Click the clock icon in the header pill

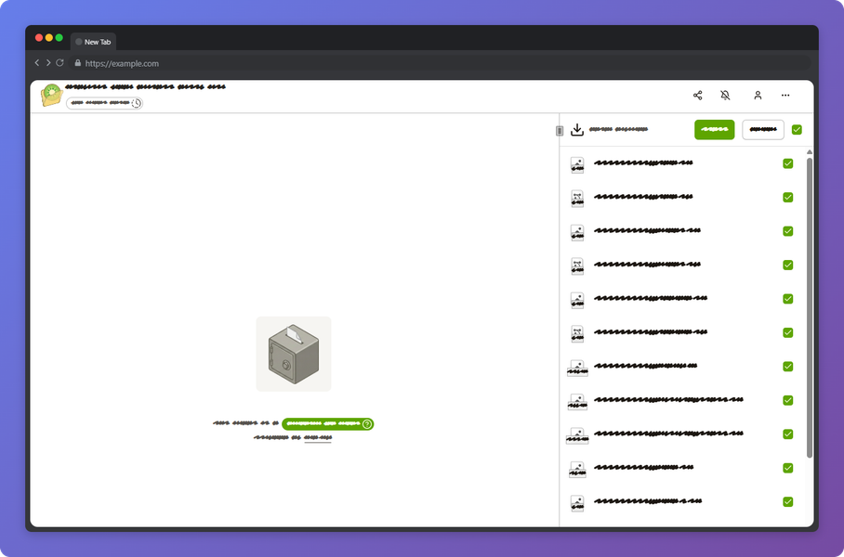(x=137, y=103)
